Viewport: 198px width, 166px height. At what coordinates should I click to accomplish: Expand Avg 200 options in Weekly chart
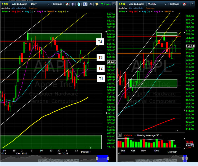(140, 12)
